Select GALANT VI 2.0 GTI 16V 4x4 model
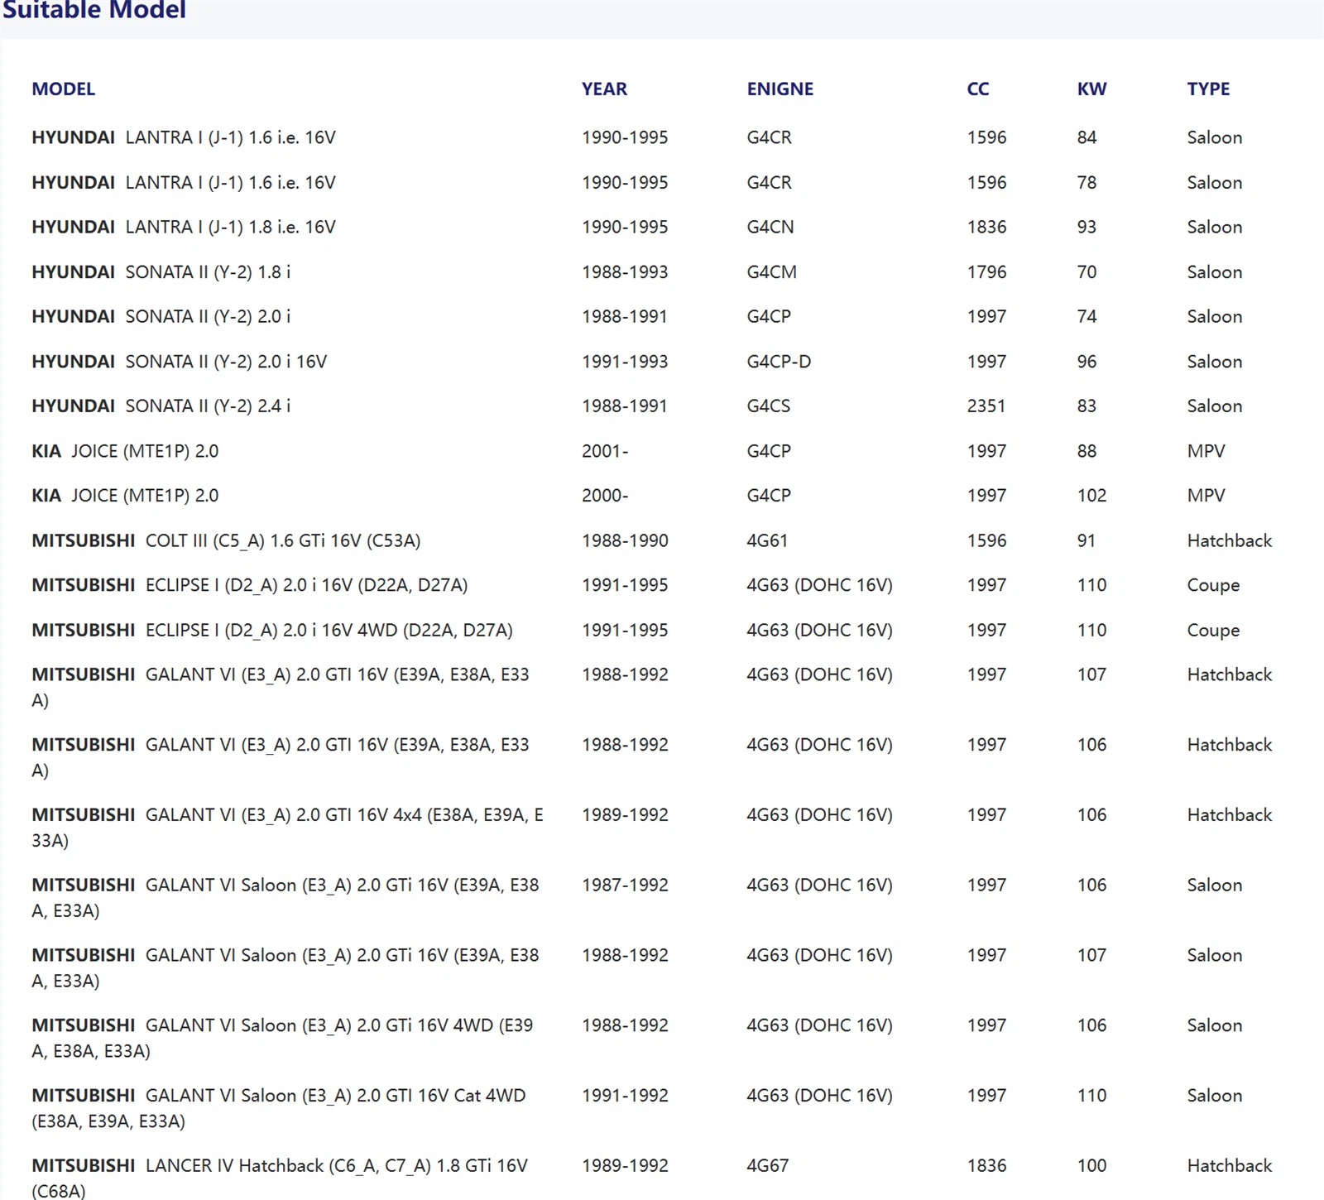This screenshot has height=1200, width=1324. coord(287,827)
